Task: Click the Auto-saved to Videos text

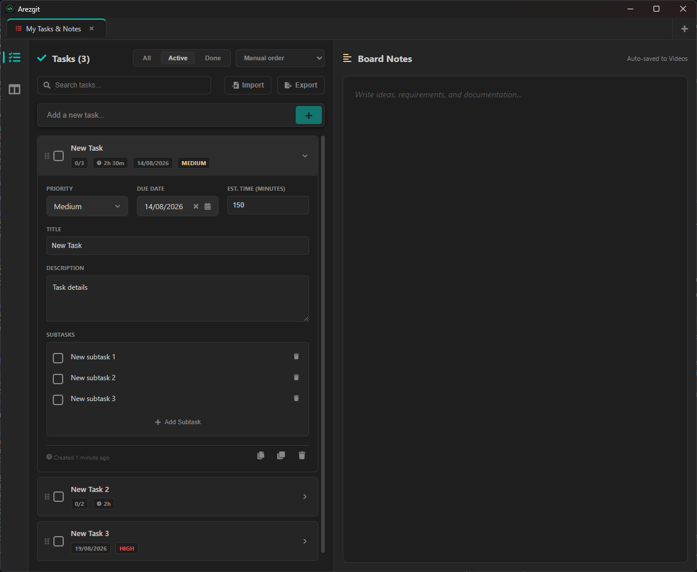Action: (x=657, y=59)
